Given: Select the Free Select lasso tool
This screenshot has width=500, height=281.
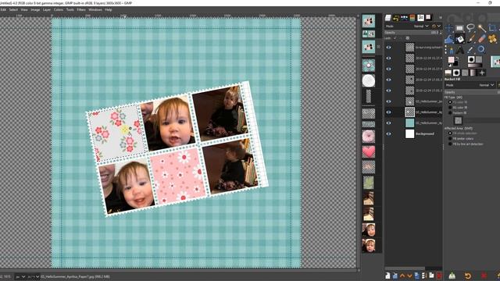Looking at the screenshot, I should 470,28.
